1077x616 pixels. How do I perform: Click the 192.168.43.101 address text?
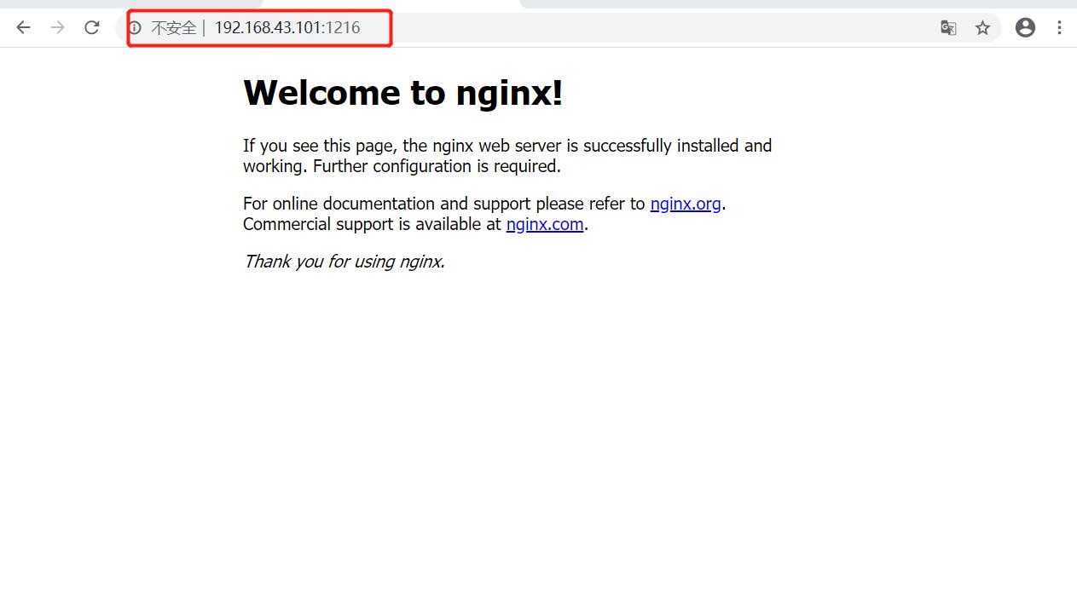[x=268, y=28]
